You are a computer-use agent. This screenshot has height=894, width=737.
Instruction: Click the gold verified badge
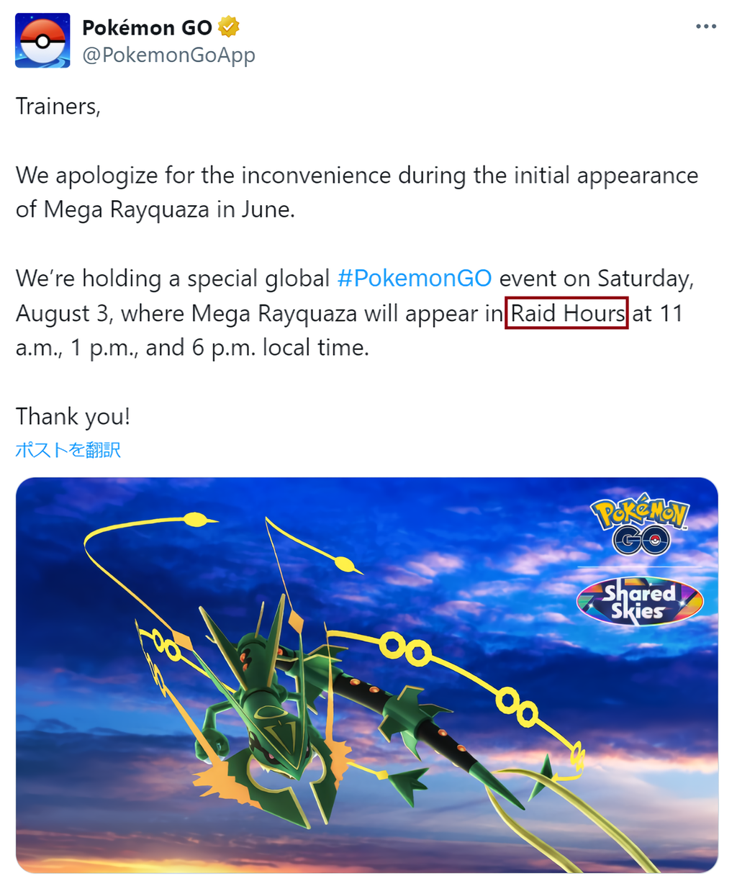point(229,27)
